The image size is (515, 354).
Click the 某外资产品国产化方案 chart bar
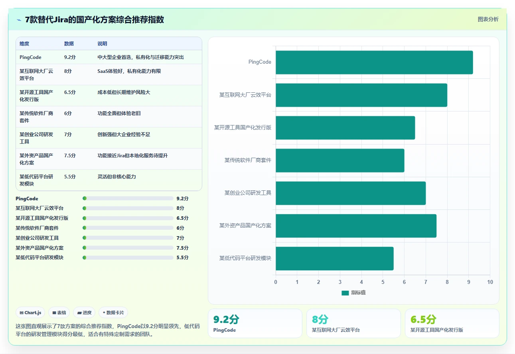pos(356,226)
